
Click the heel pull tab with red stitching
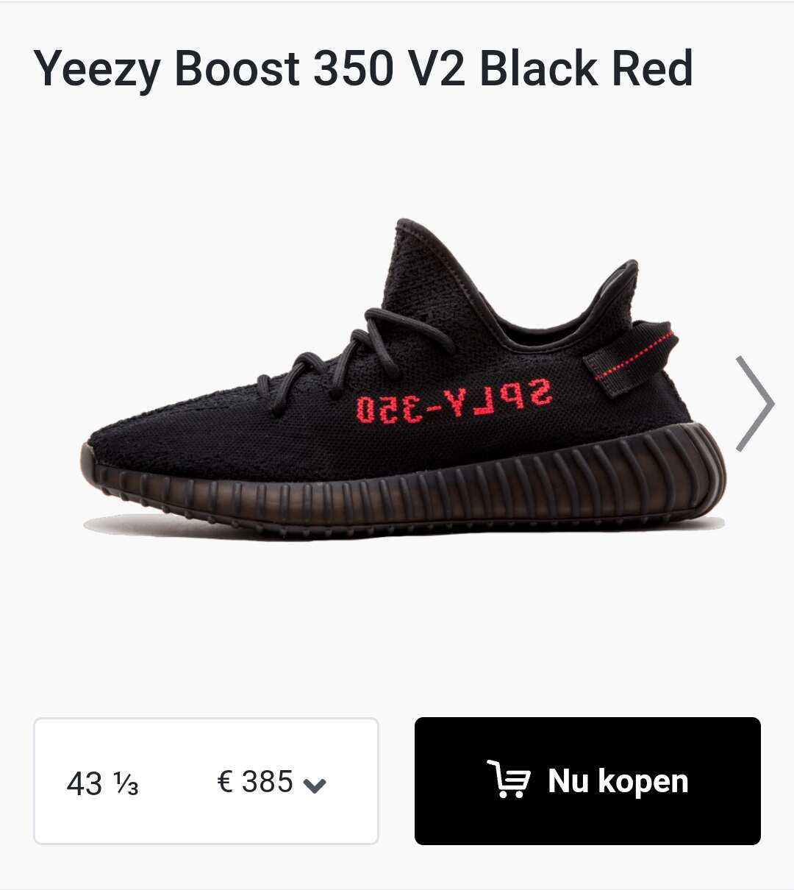(631, 358)
